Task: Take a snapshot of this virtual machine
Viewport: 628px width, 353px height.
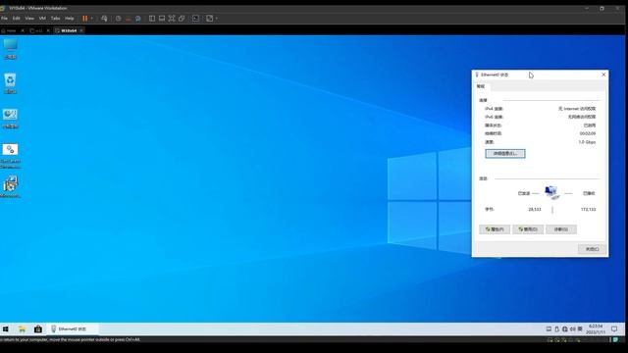Action: point(118,19)
